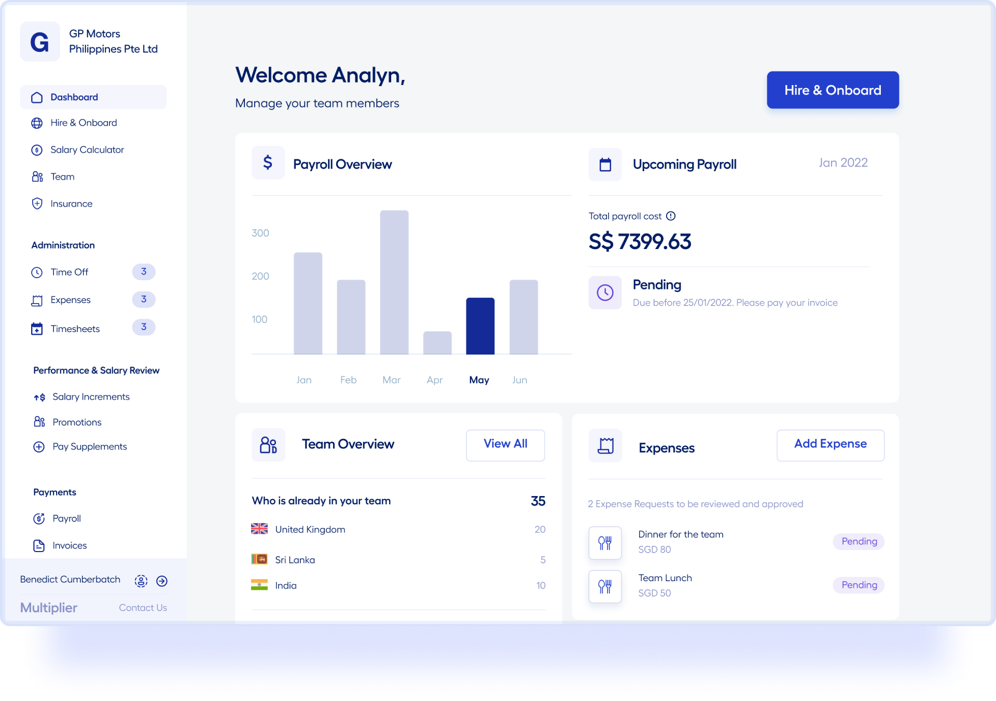Click the blue Hire & Onboard button
Screen dimensions: 996x701
click(x=833, y=90)
